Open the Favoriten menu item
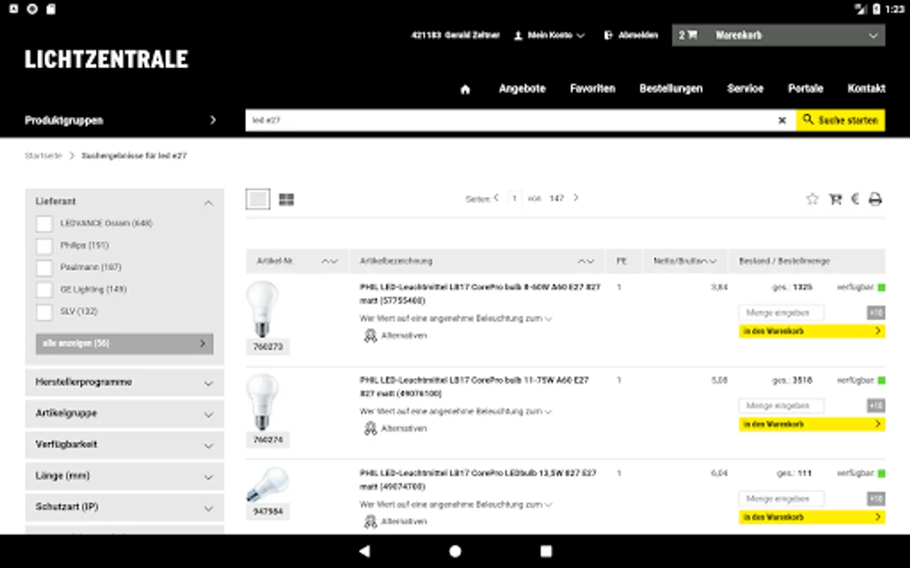Viewport: 910px width, 568px height. [x=592, y=89]
